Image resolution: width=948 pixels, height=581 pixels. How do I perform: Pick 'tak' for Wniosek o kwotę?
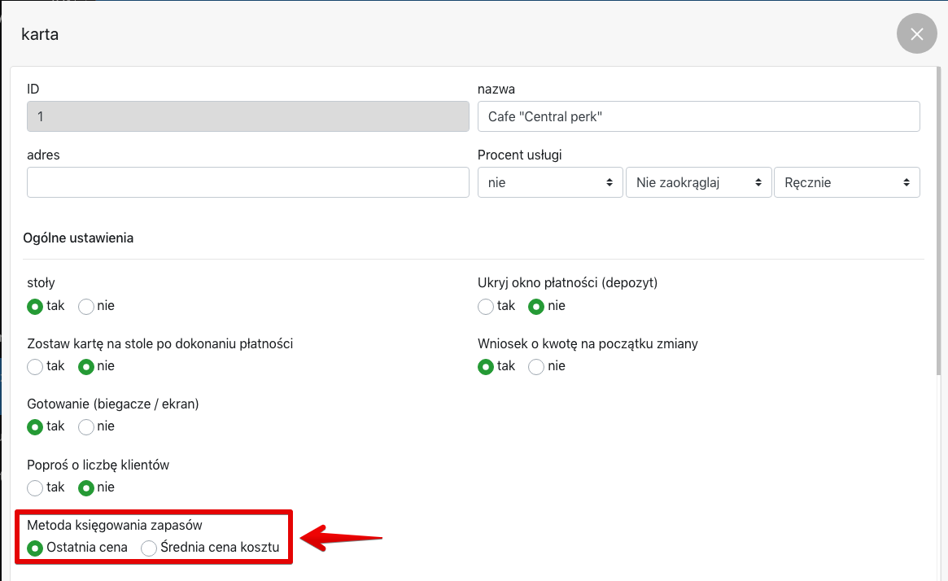click(x=486, y=367)
